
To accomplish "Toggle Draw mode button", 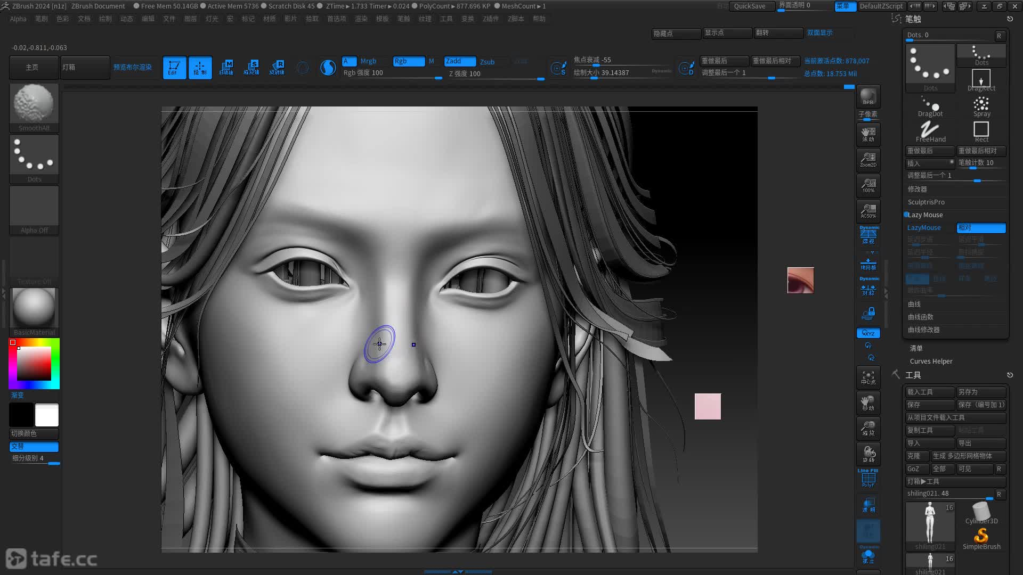I will point(200,68).
